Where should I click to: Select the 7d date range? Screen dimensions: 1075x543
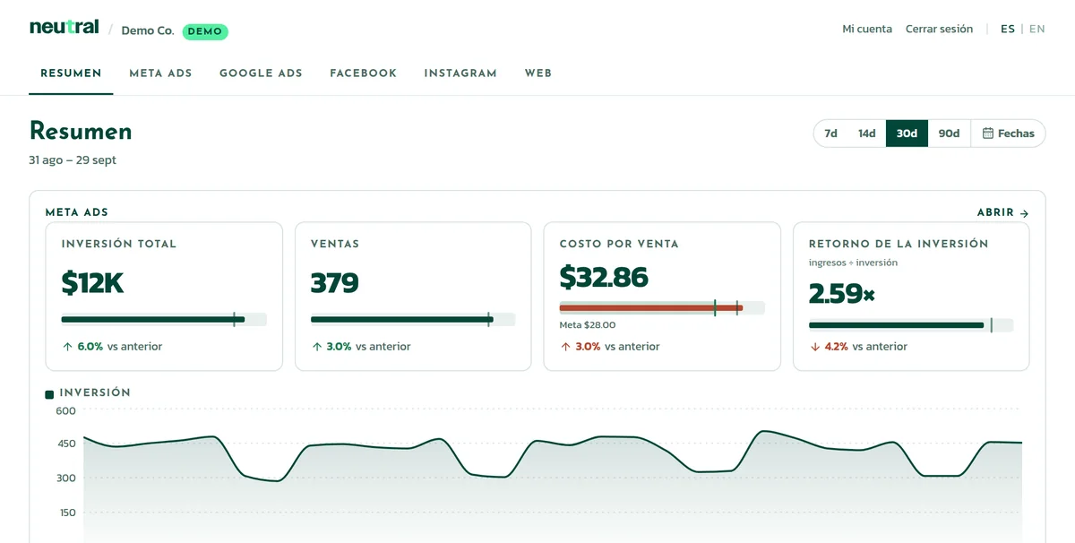point(830,134)
